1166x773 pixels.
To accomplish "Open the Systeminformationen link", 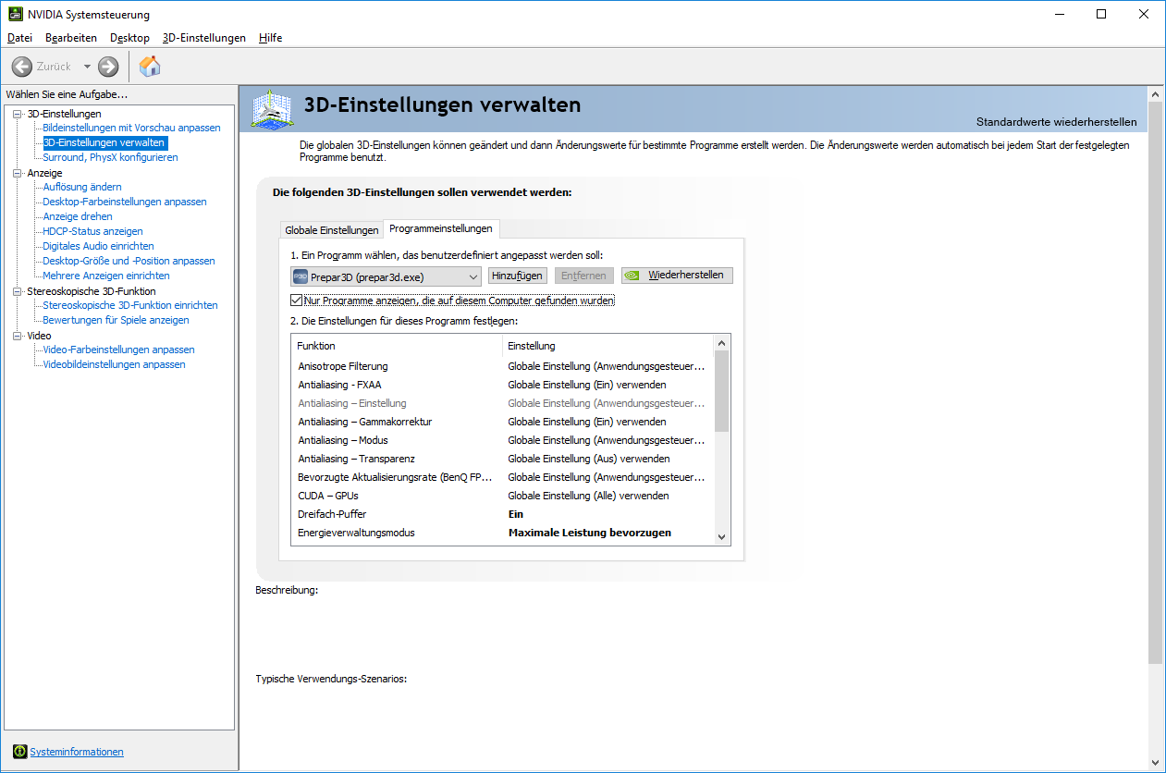I will (x=77, y=752).
